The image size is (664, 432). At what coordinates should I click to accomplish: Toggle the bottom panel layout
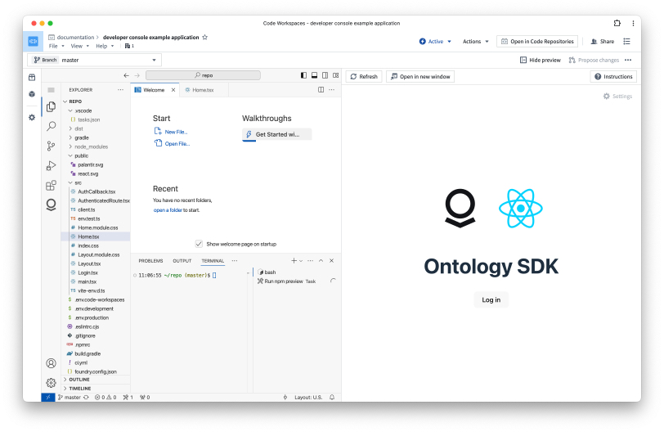click(x=314, y=75)
